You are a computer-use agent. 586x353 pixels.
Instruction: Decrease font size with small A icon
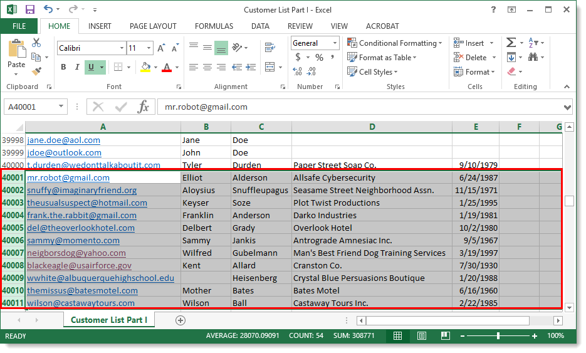[x=175, y=48]
